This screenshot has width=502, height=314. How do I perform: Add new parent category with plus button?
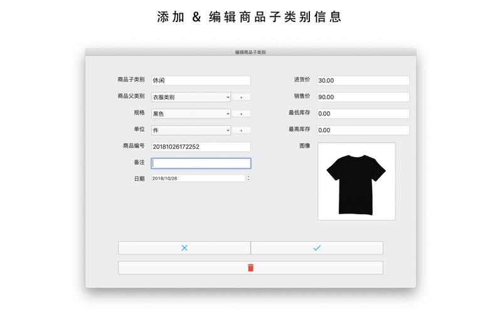click(x=241, y=97)
